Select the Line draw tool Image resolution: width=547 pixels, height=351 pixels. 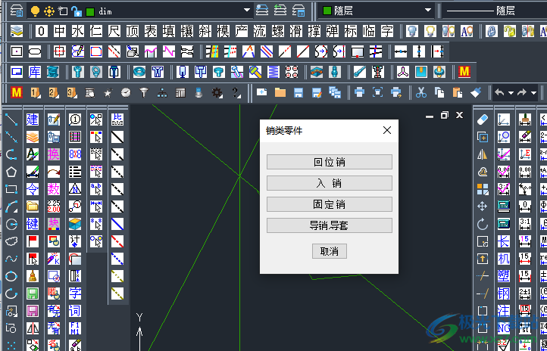pyautogui.click(x=11, y=120)
